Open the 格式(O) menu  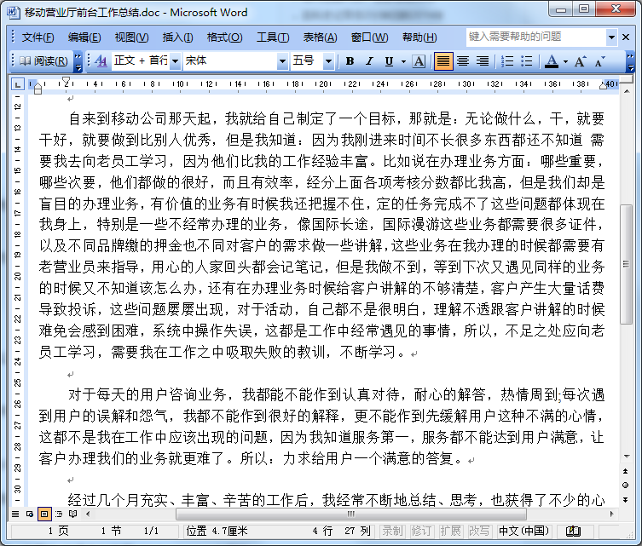(x=224, y=37)
